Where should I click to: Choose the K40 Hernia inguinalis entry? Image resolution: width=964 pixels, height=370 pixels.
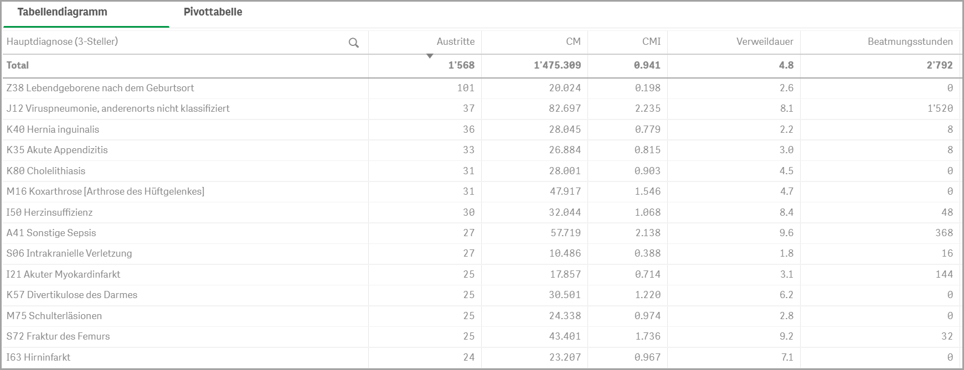(x=53, y=129)
